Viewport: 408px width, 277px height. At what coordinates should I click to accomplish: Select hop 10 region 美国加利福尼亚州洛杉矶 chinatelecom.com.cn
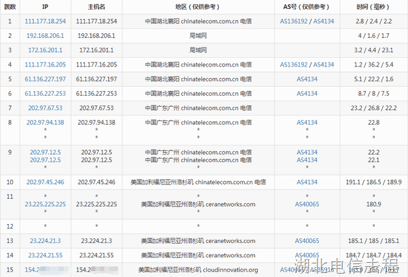pos(198,182)
